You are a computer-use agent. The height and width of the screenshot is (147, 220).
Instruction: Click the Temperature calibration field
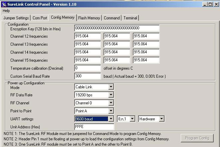88,68
